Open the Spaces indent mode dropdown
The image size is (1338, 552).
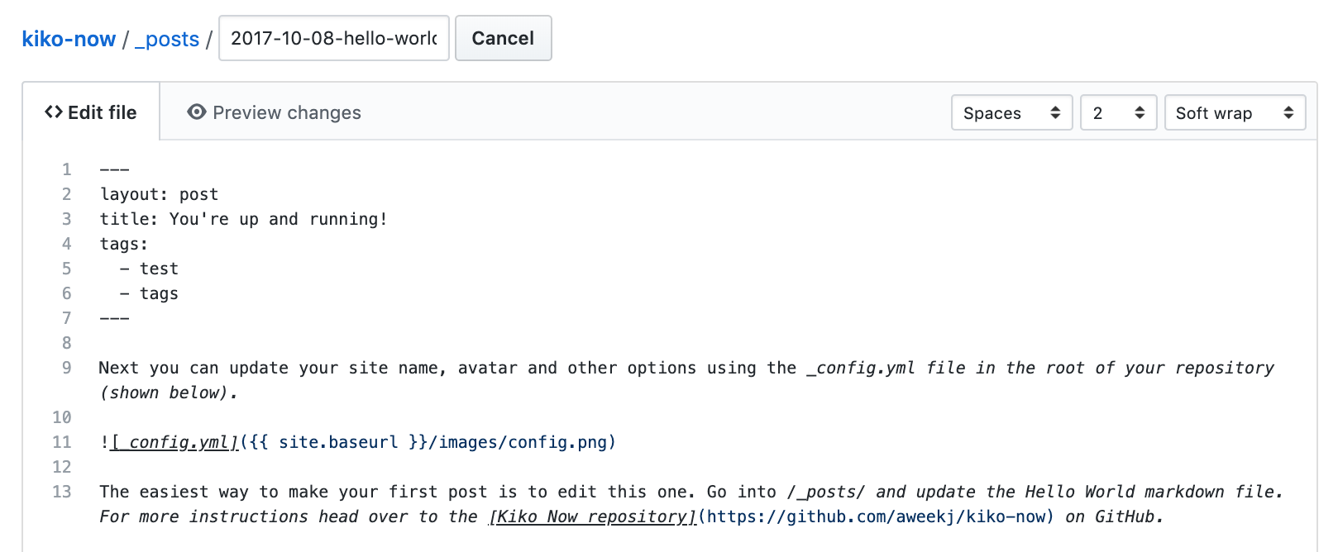(1011, 113)
